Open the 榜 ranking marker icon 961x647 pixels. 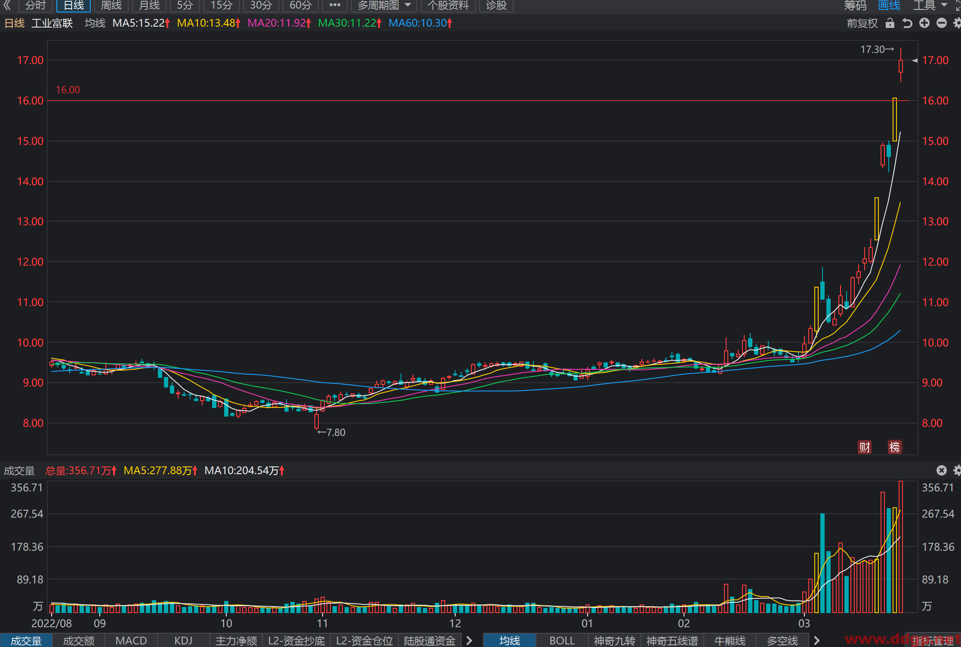point(895,447)
